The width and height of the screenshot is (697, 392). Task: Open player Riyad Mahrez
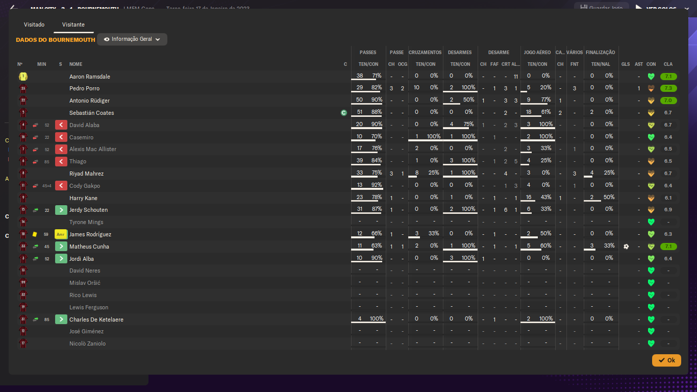tap(86, 174)
